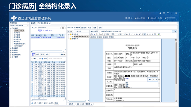Open the 100% zoom dropdown
191x107 pixels.
click(108, 34)
